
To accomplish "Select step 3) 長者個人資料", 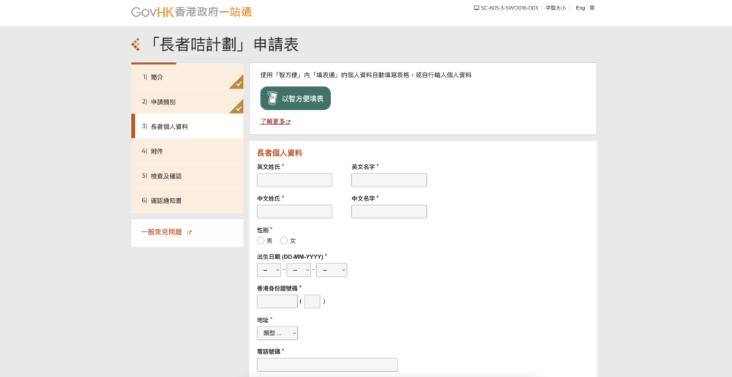I will pyautogui.click(x=187, y=127).
